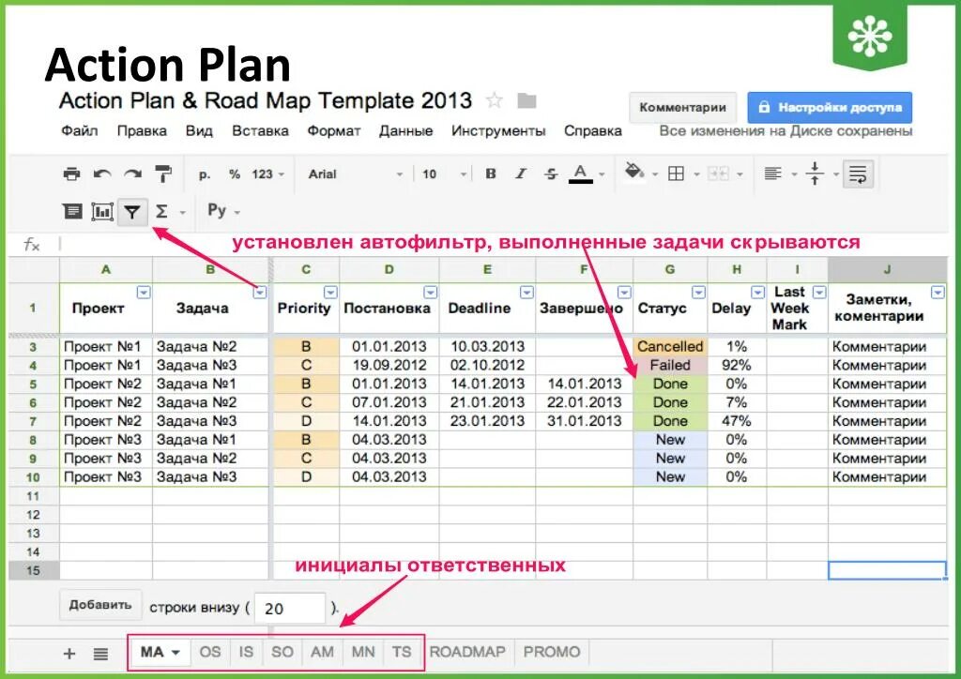Open the Arial font family dropdown
Image resolution: width=961 pixels, height=679 pixels.
(355, 174)
